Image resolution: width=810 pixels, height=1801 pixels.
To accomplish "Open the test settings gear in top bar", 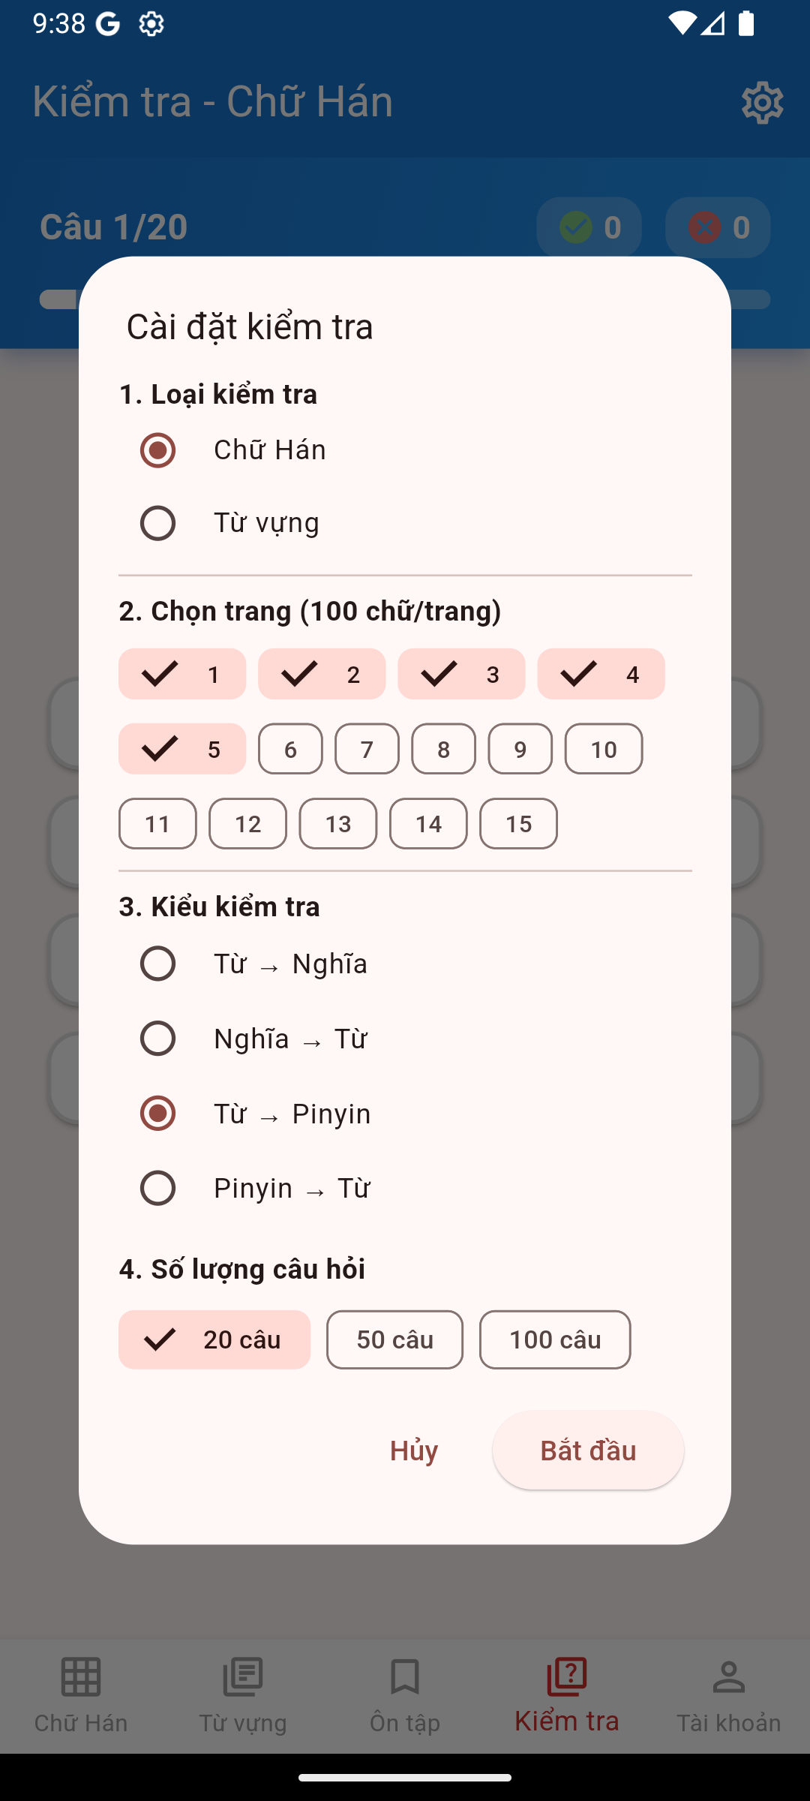I will [x=761, y=102].
